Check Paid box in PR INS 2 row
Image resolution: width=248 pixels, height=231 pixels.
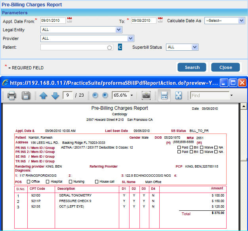[x=179, y=152]
